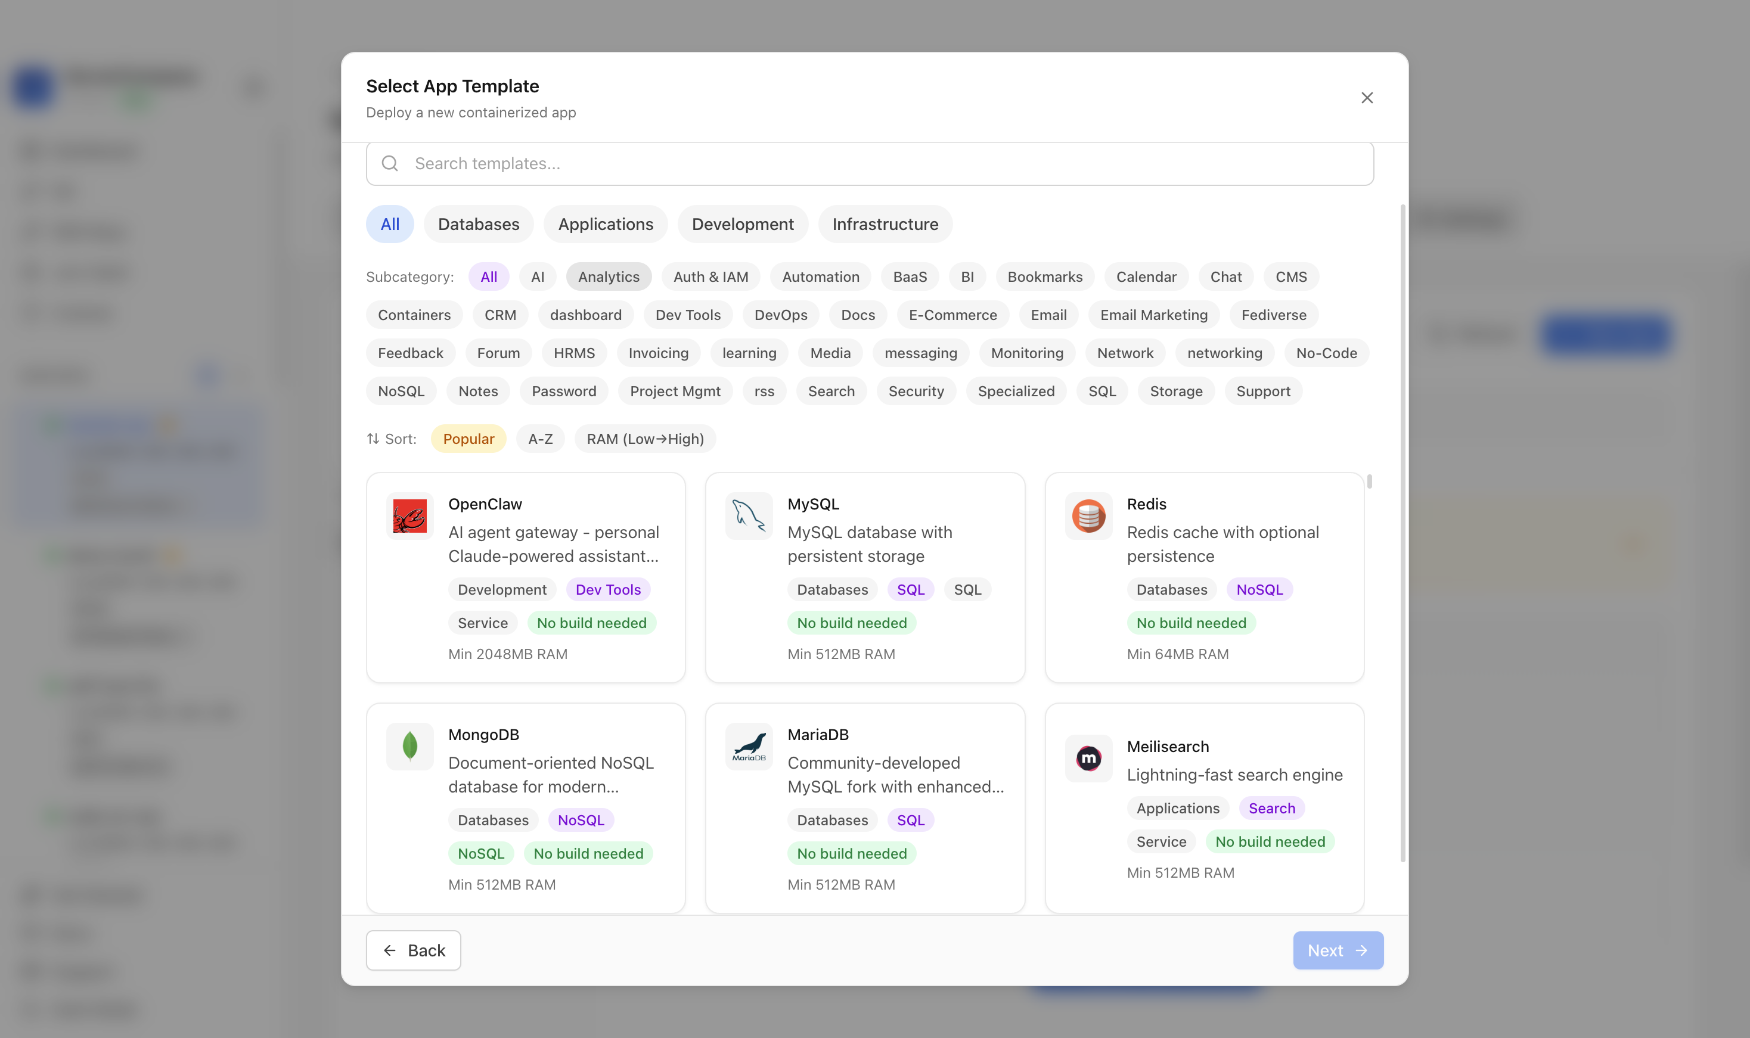Select the All subcategory chip
This screenshot has width=1750, height=1038.
[x=488, y=277]
